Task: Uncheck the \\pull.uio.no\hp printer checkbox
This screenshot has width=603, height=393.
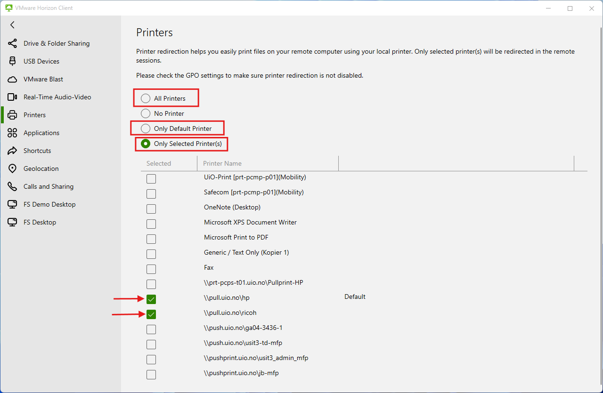Action: click(151, 299)
